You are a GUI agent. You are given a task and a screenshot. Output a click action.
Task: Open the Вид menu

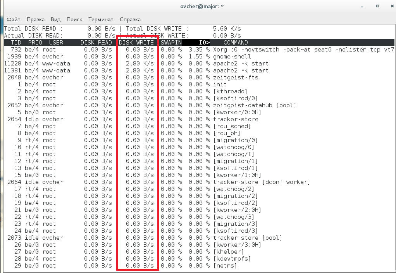pyautogui.click(x=55, y=19)
